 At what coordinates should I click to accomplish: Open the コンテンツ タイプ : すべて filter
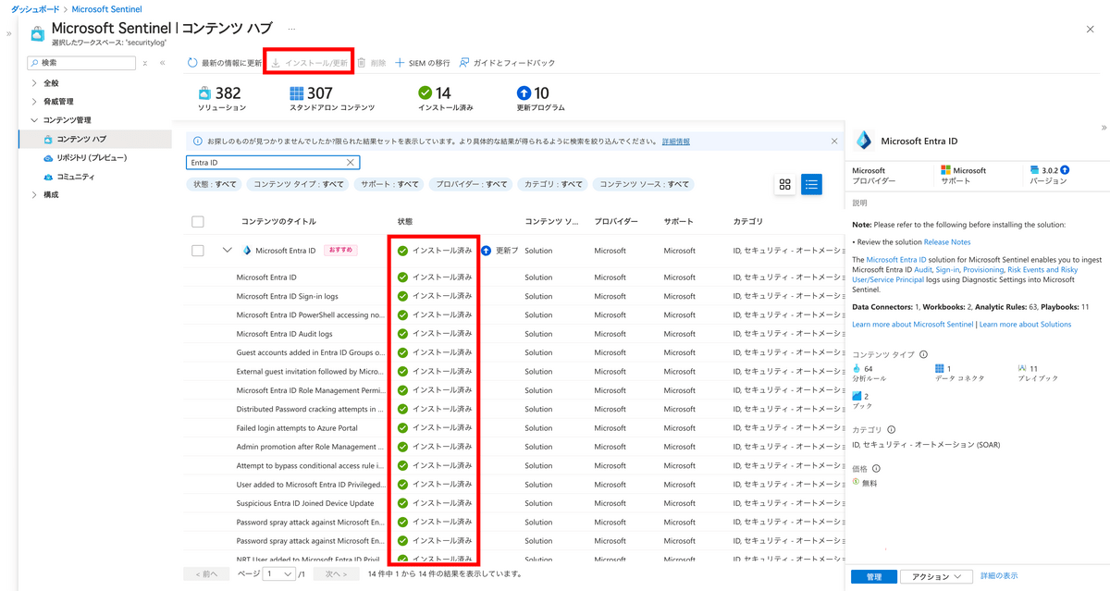299,184
